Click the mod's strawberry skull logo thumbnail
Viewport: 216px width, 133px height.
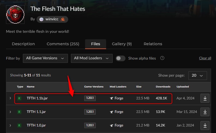[x=15, y=15]
